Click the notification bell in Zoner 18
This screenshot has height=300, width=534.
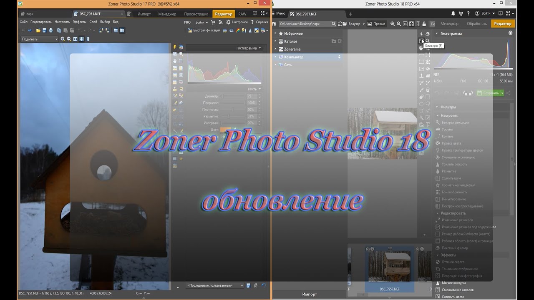[x=453, y=14]
